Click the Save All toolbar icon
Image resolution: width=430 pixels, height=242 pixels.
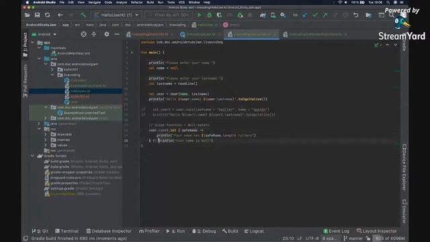point(38,15)
